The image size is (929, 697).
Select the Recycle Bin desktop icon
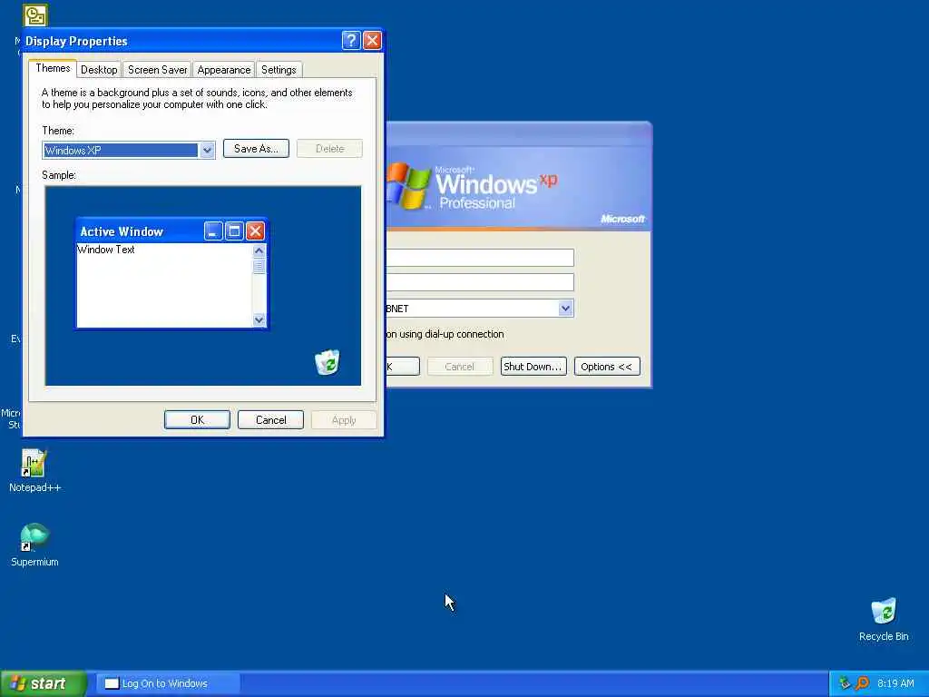[884, 620]
